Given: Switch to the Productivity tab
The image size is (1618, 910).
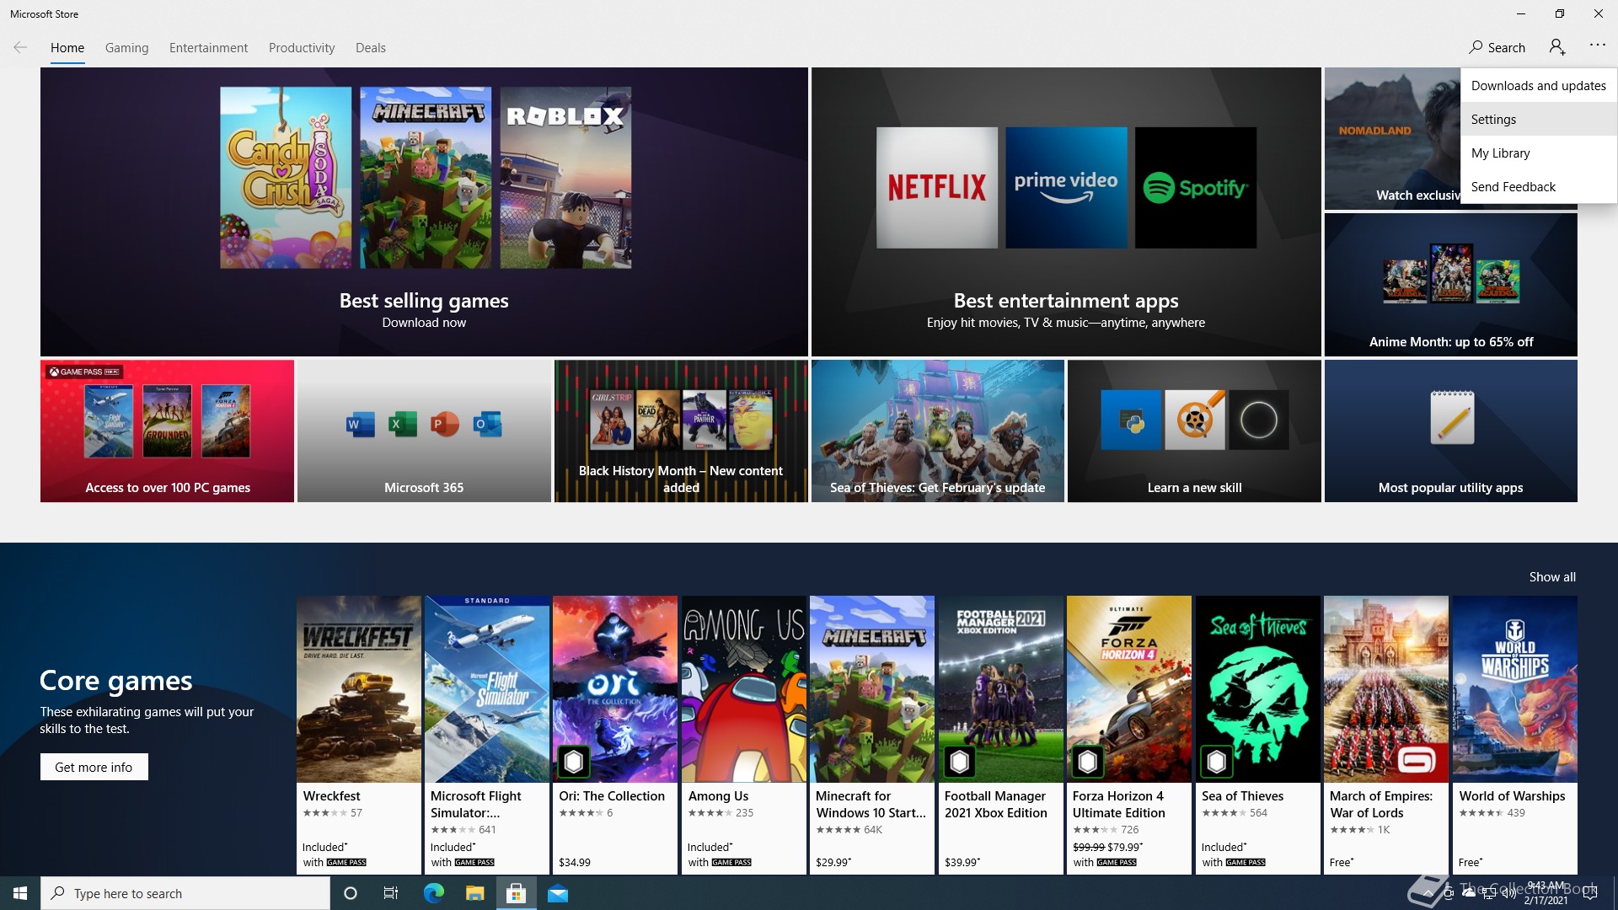Looking at the screenshot, I should pyautogui.click(x=302, y=48).
